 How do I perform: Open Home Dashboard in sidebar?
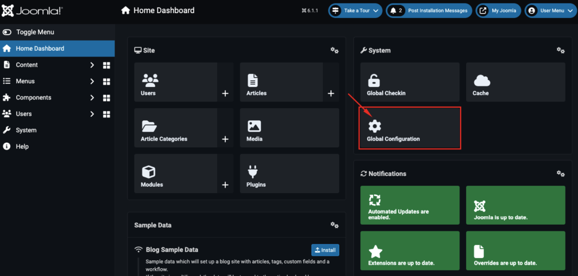click(x=57, y=49)
